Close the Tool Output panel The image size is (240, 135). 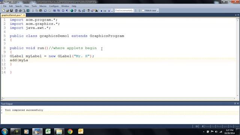click(x=238, y=103)
